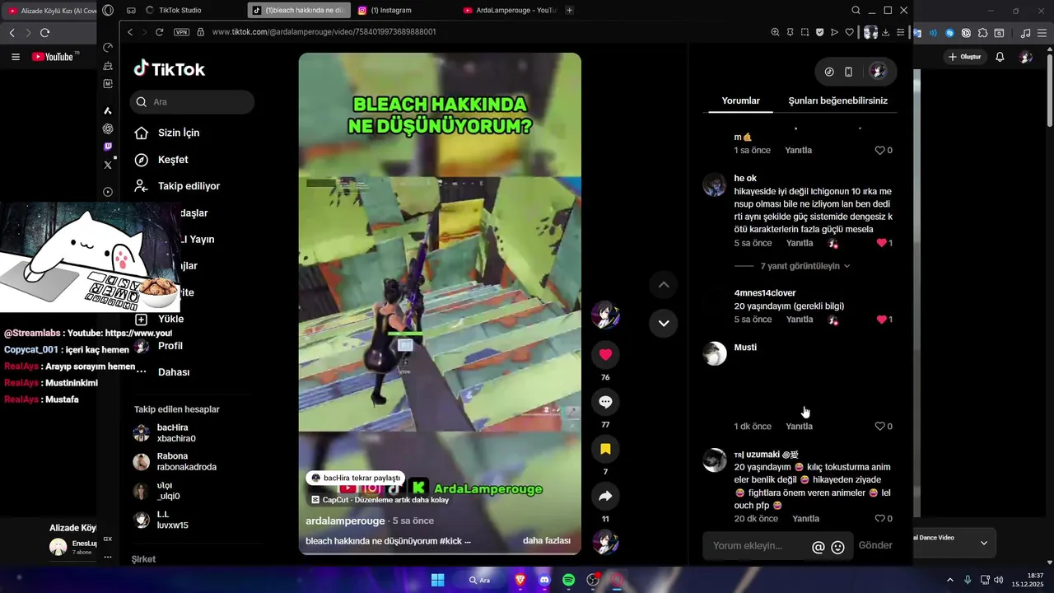This screenshot has height=593, width=1054.
Task: Like the comment by he ok
Action: pos(884,243)
